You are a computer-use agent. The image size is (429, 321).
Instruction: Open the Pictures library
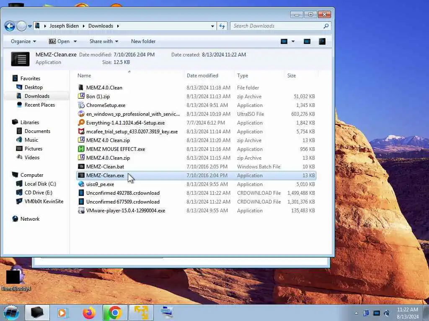click(34, 148)
